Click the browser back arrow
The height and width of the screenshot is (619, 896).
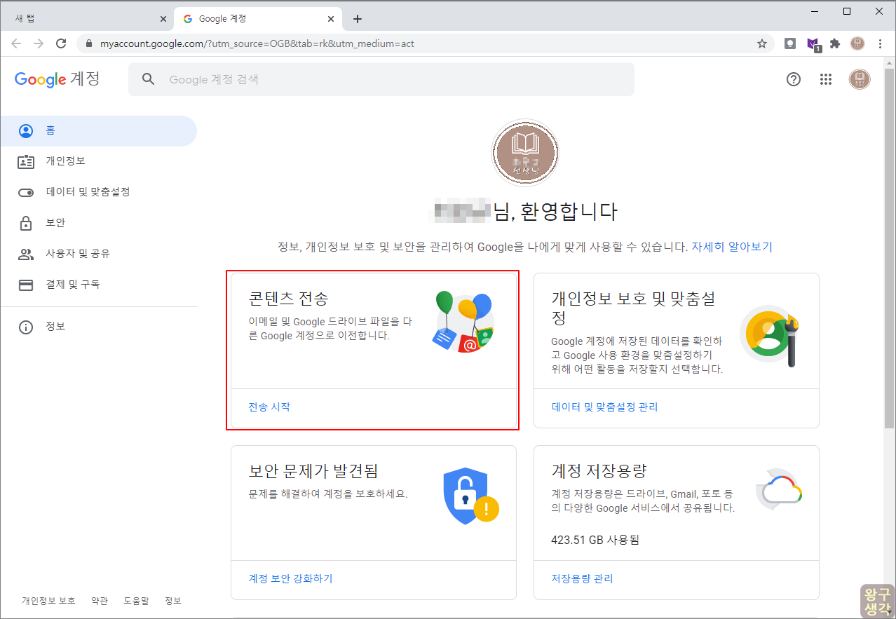pyautogui.click(x=16, y=43)
